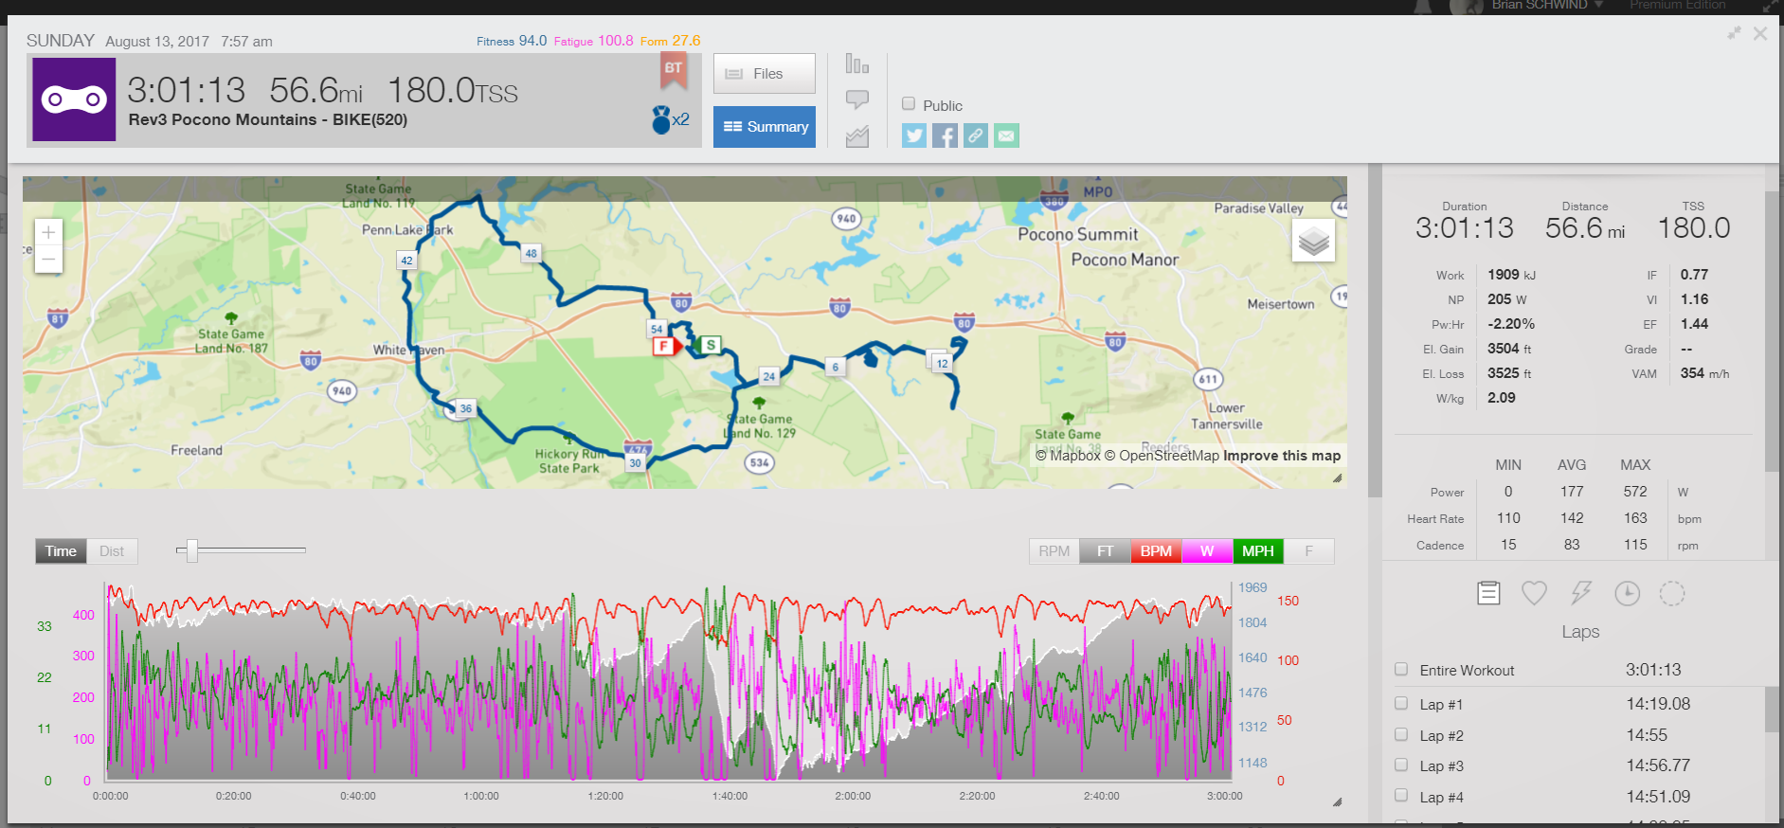Click the blue Summary button
The height and width of the screenshot is (828, 1784).
(x=764, y=127)
